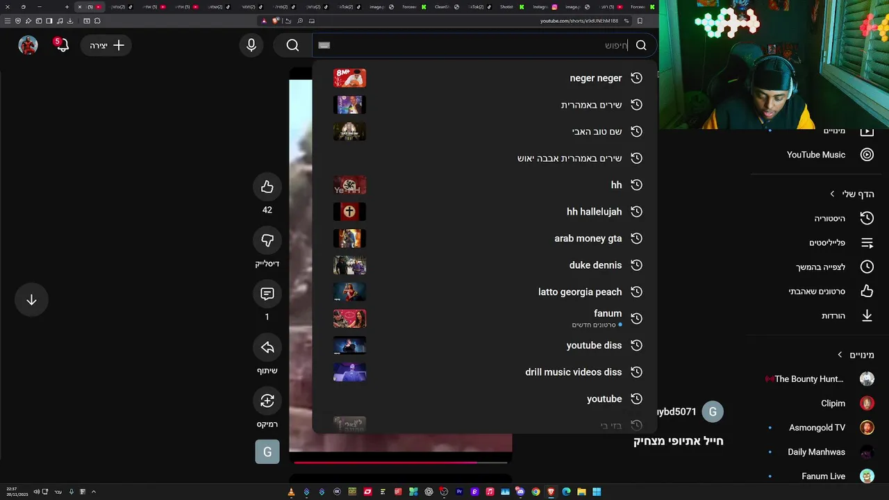Select the 'youtube' search suggestion
Image resolution: width=889 pixels, height=500 pixels.
485,399
